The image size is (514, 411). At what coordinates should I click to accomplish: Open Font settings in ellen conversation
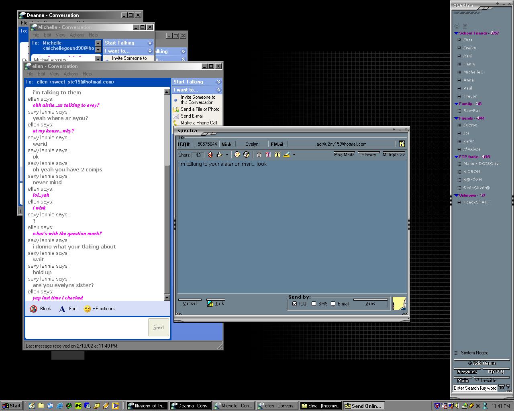click(68, 309)
